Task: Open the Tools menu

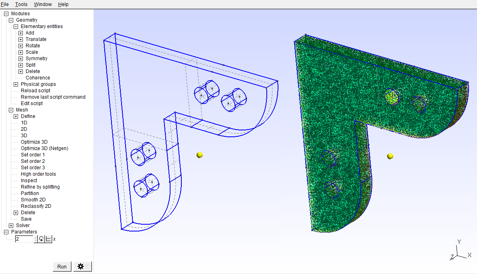Action: 21,4
